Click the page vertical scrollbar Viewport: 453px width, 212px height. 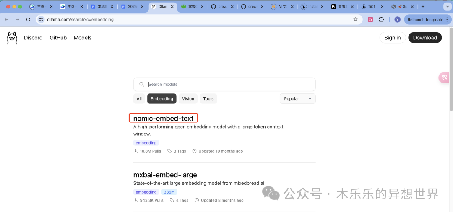click(451, 69)
